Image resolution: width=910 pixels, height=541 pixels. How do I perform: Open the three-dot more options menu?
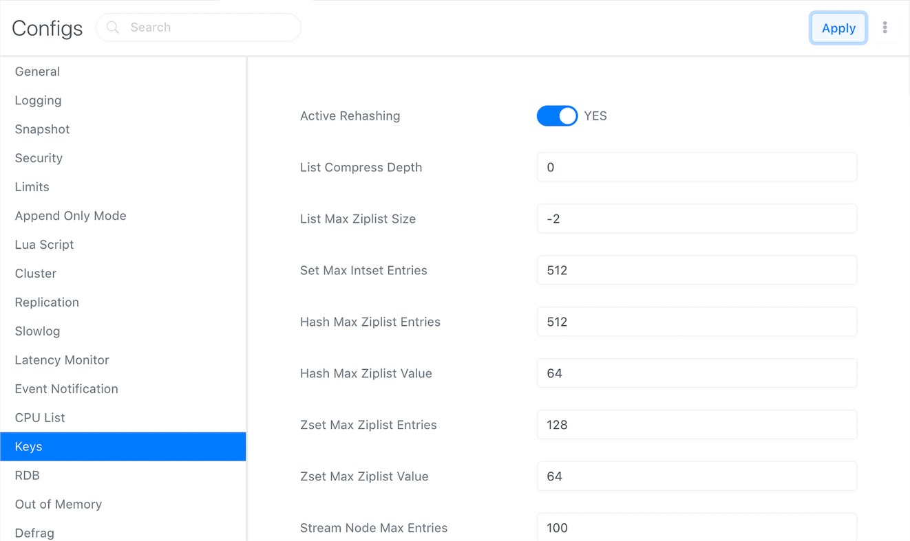coord(885,27)
